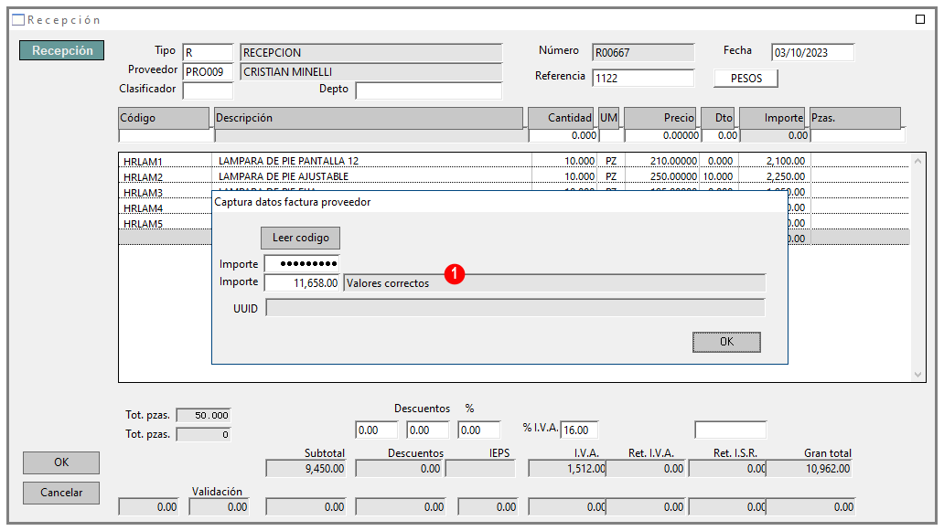Click the UUID field in the dialog
Screen dimensions: 944x531
pyautogui.click(x=515, y=308)
